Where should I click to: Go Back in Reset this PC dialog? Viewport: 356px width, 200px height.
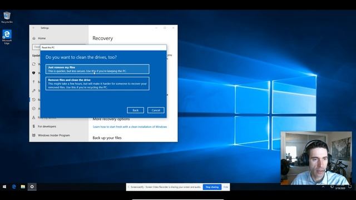coord(135,110)
